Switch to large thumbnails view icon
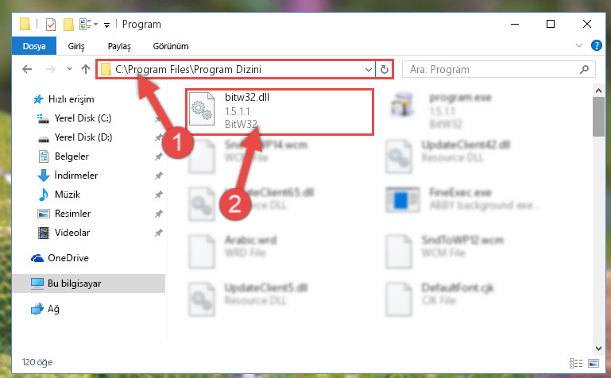 pos(594,363)
